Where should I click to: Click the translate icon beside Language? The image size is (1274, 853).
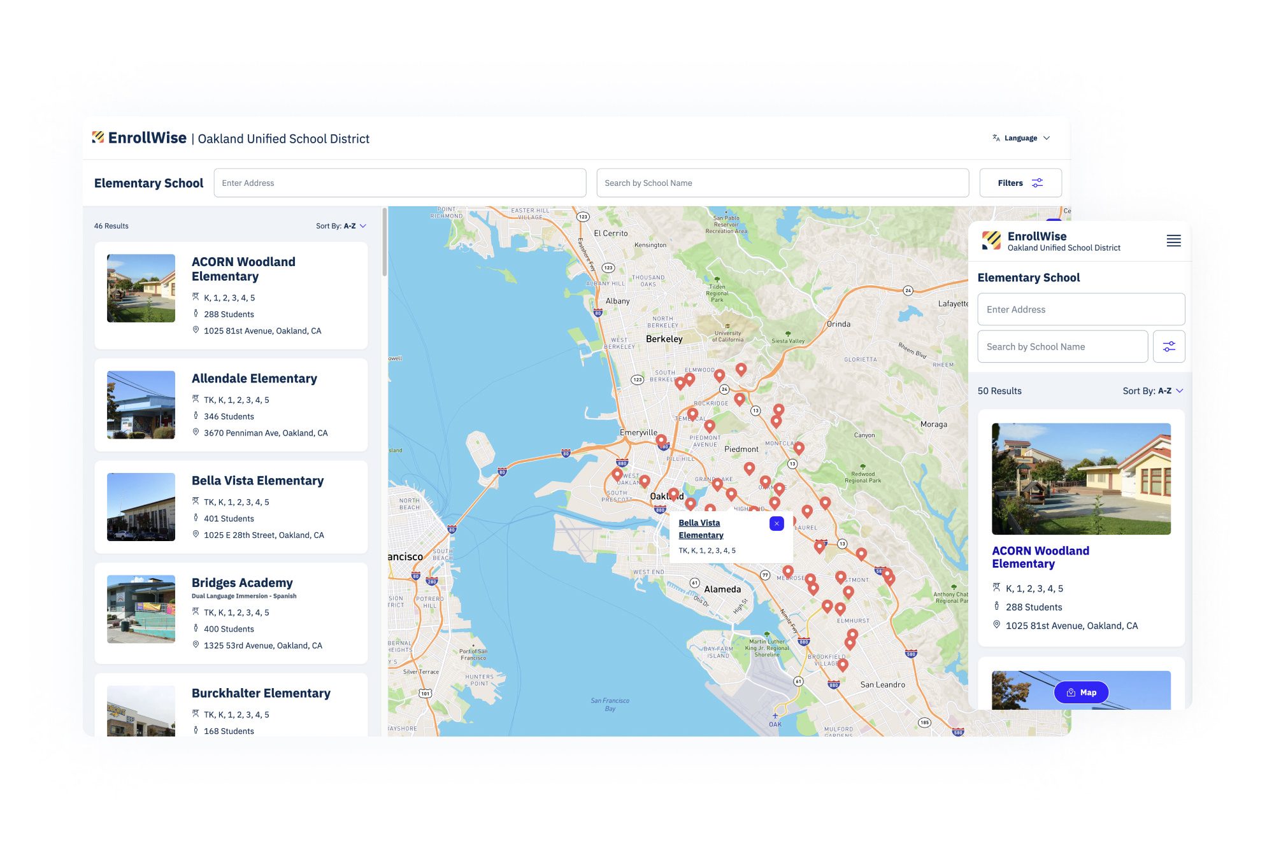996,137
